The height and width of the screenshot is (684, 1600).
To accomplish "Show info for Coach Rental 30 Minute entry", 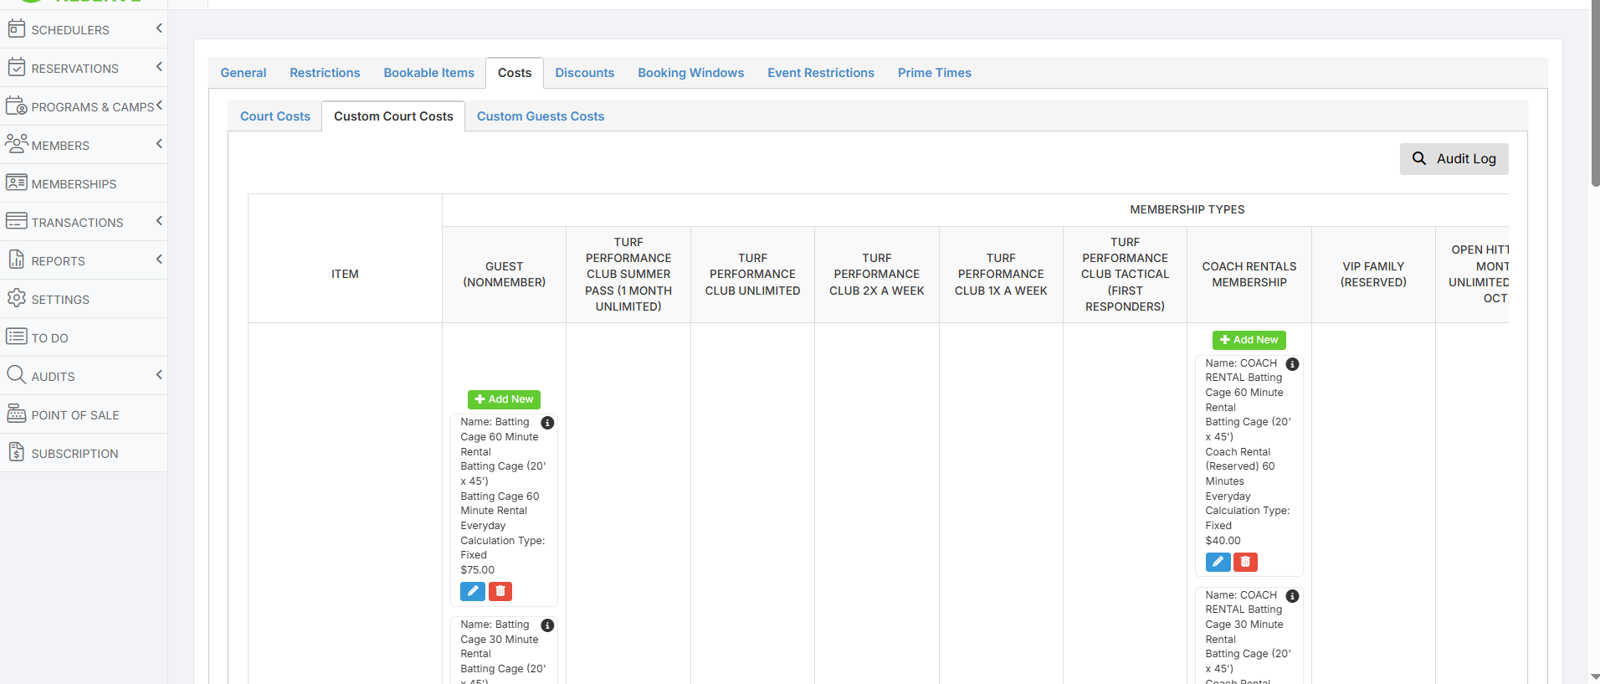I will click(x=1292, y=596).
